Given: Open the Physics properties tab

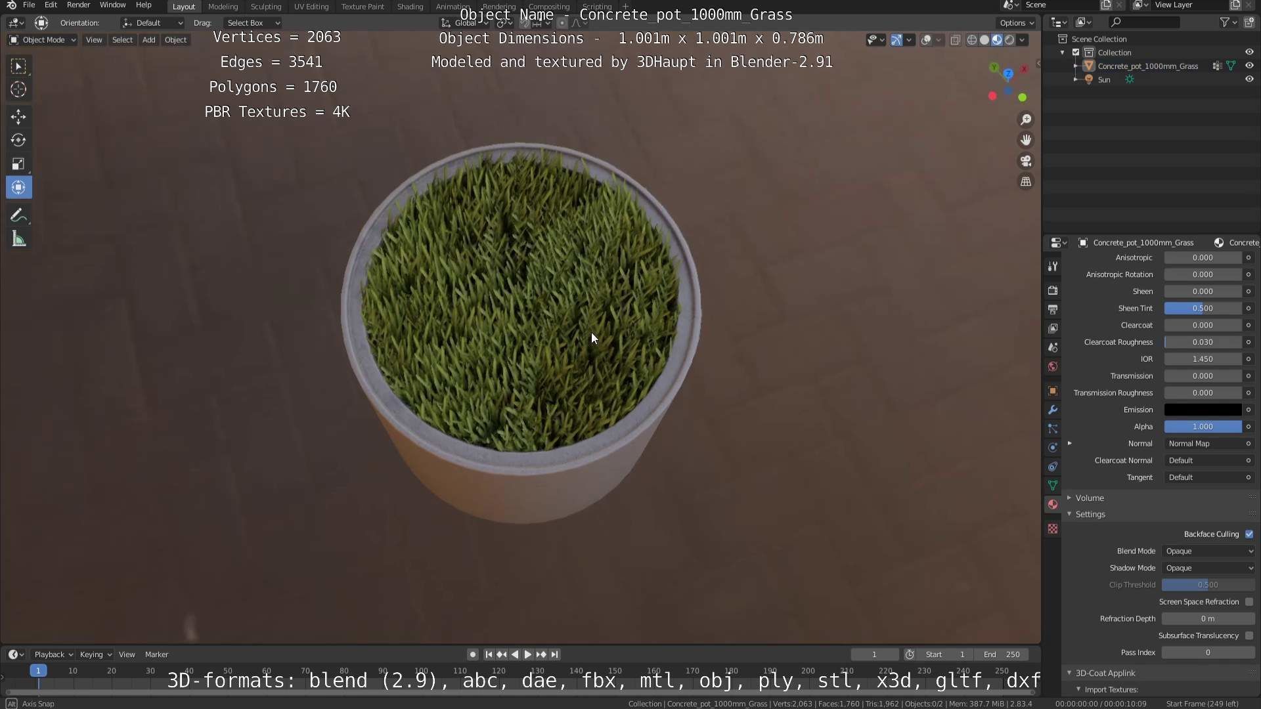Looking at the screenshot, I should pyautogui.click(x=1053, y=448).
